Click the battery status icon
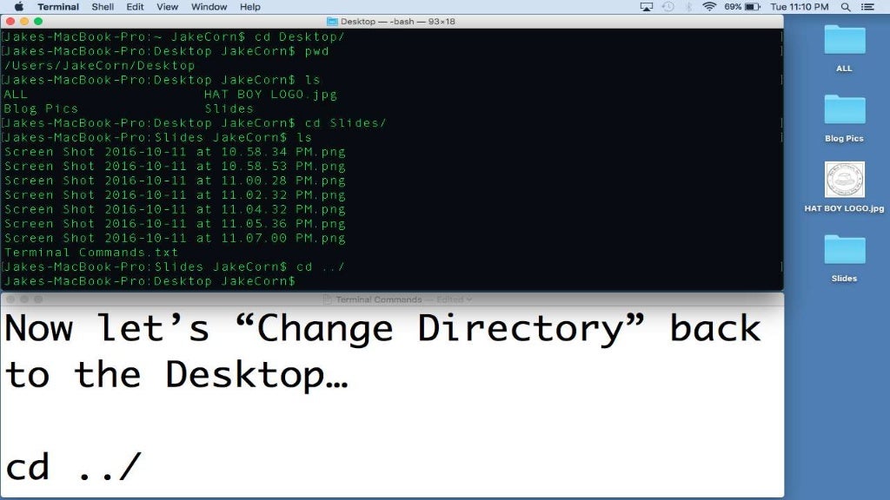This screenshot has height=500, width=890. (753, 7)
